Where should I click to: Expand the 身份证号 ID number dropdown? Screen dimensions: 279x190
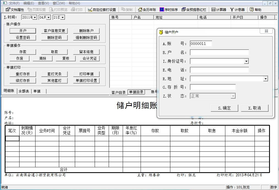click(247, 61)
